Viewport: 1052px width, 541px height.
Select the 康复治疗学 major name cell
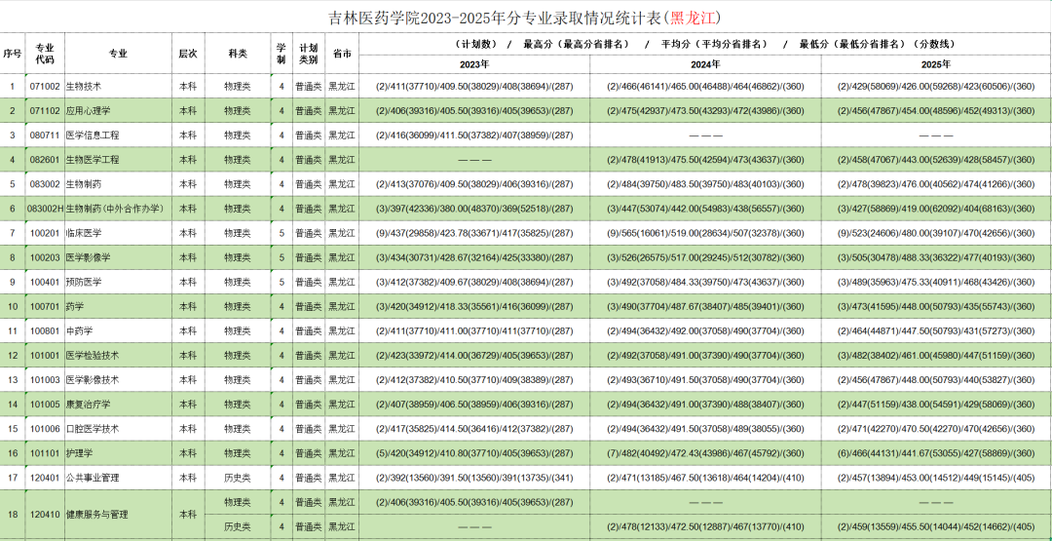118,405
